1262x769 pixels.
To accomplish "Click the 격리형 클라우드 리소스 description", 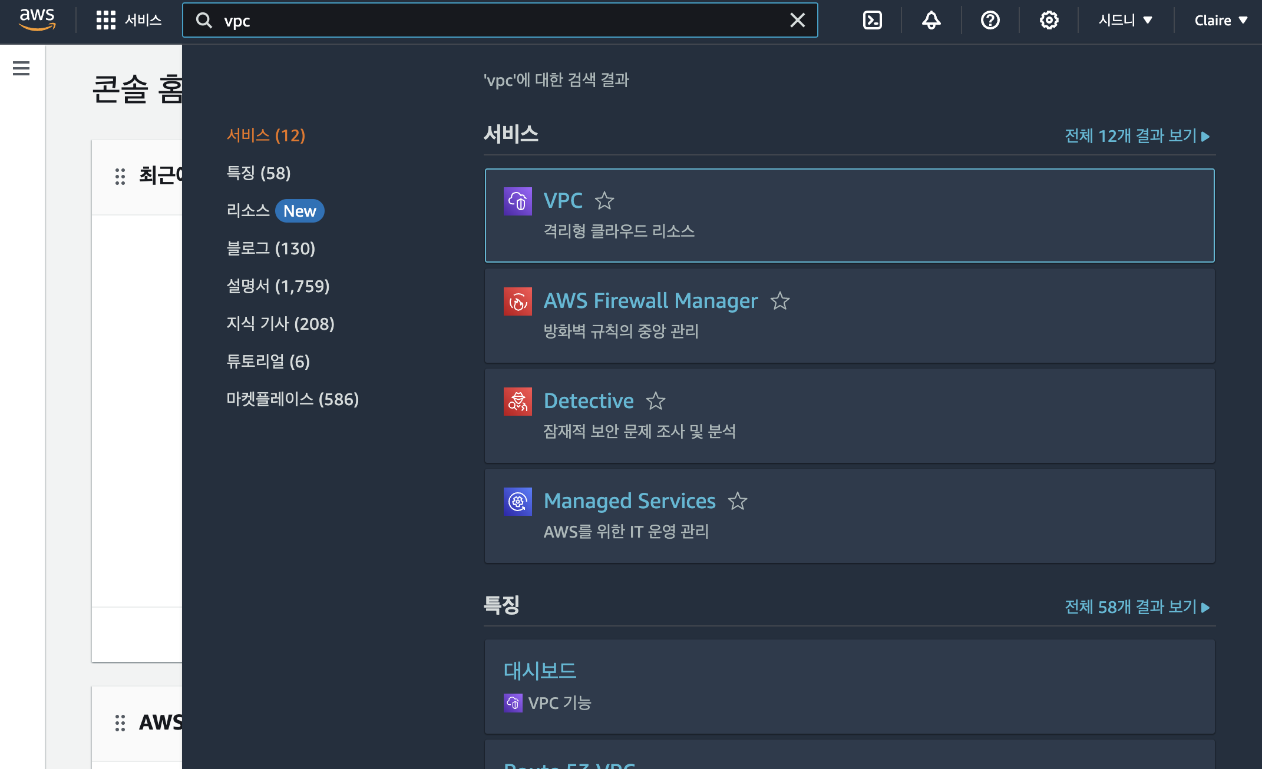I will (x=619, y=231).
